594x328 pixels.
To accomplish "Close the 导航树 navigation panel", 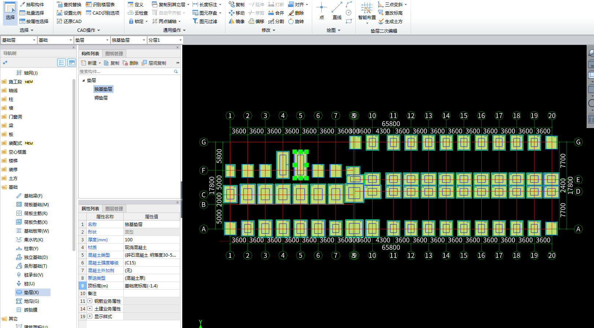I will [x=73, y=48].
